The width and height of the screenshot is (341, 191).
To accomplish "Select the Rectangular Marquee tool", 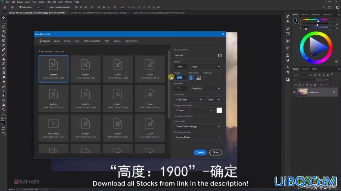I will tap(4, 22).
